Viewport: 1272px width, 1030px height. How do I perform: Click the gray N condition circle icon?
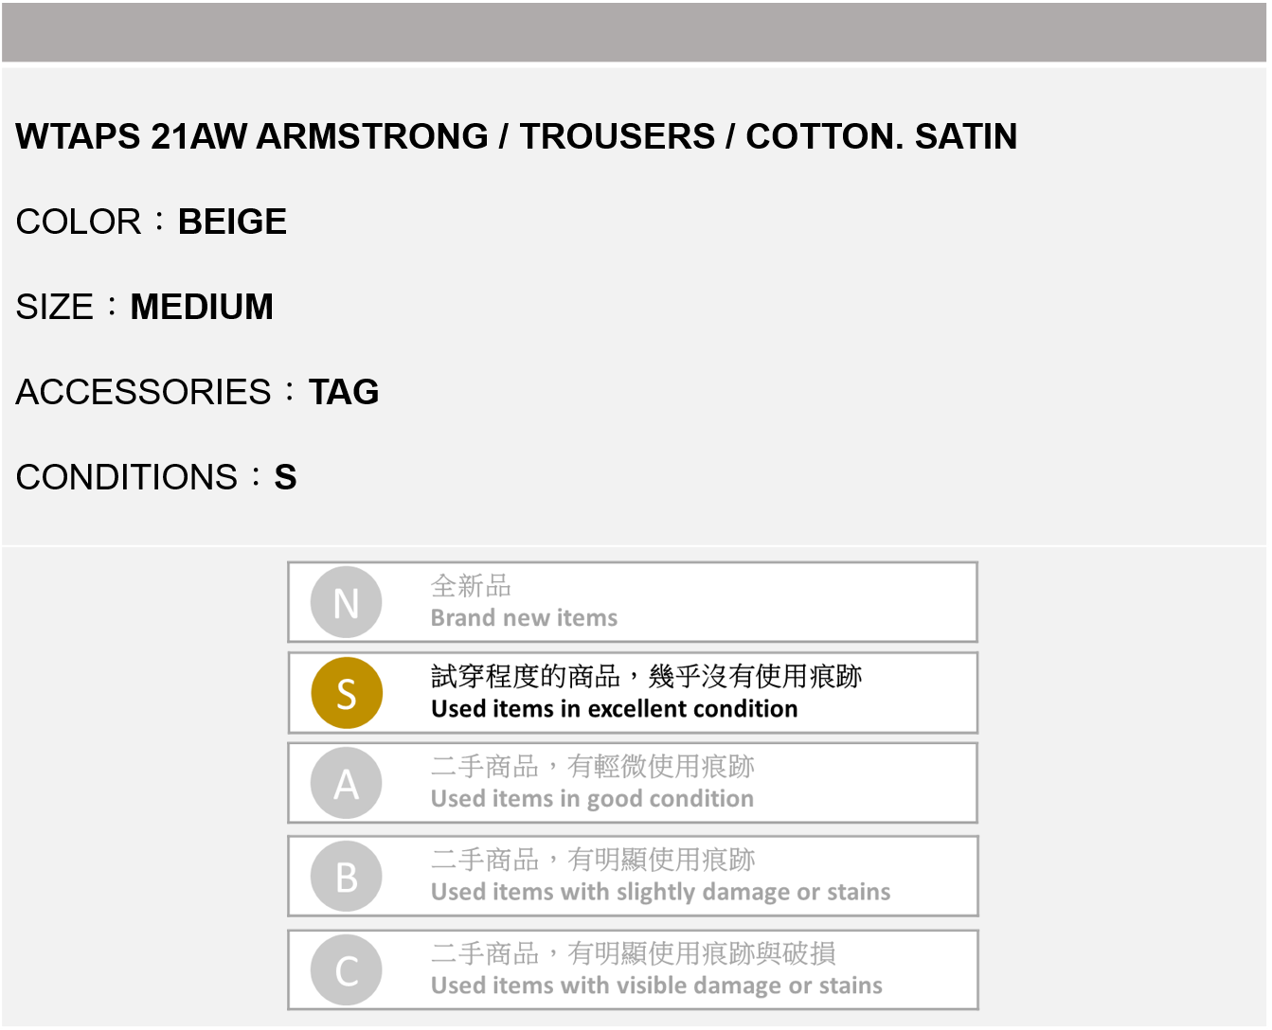(347, 602)
